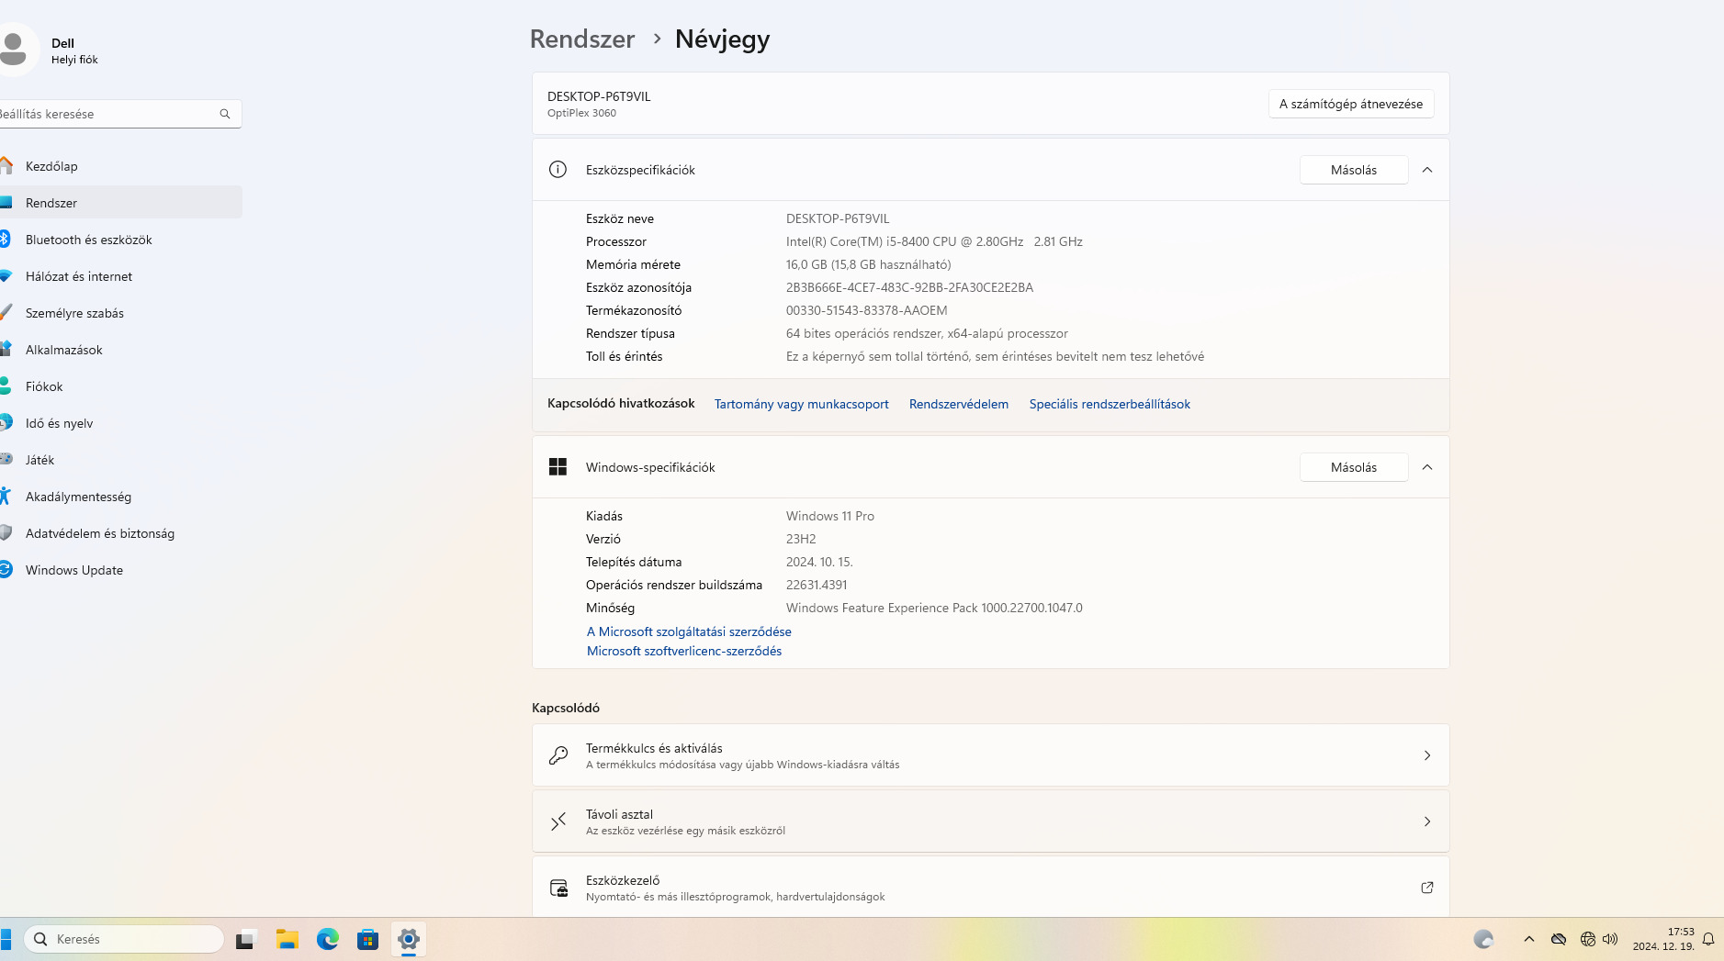Launch Microsoft Edge from the taskbar
The width and height of the screenshot is (1724, 961).
[x=328, y=939]
